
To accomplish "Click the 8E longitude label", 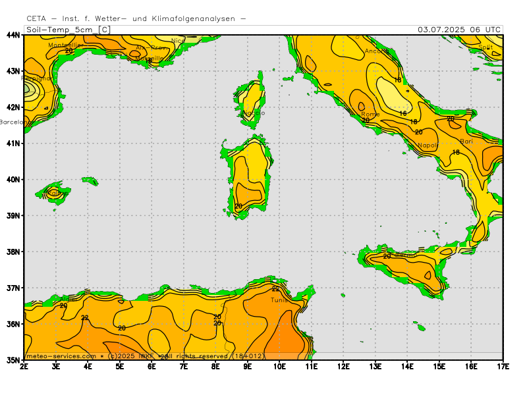I will tap(215, 366).
